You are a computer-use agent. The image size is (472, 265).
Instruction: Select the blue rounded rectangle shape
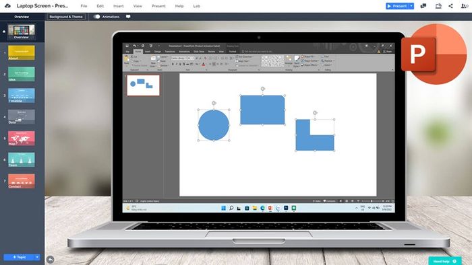tap(262, 110)
